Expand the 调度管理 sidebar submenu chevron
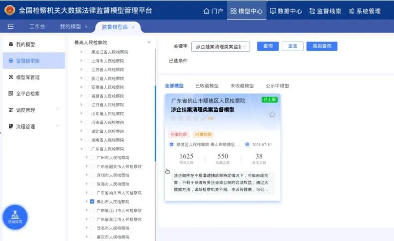The width and height of the screenshot is (394, 241). click(x=57, y=110)
